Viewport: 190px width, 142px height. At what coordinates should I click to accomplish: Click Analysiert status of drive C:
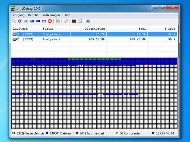52,34
